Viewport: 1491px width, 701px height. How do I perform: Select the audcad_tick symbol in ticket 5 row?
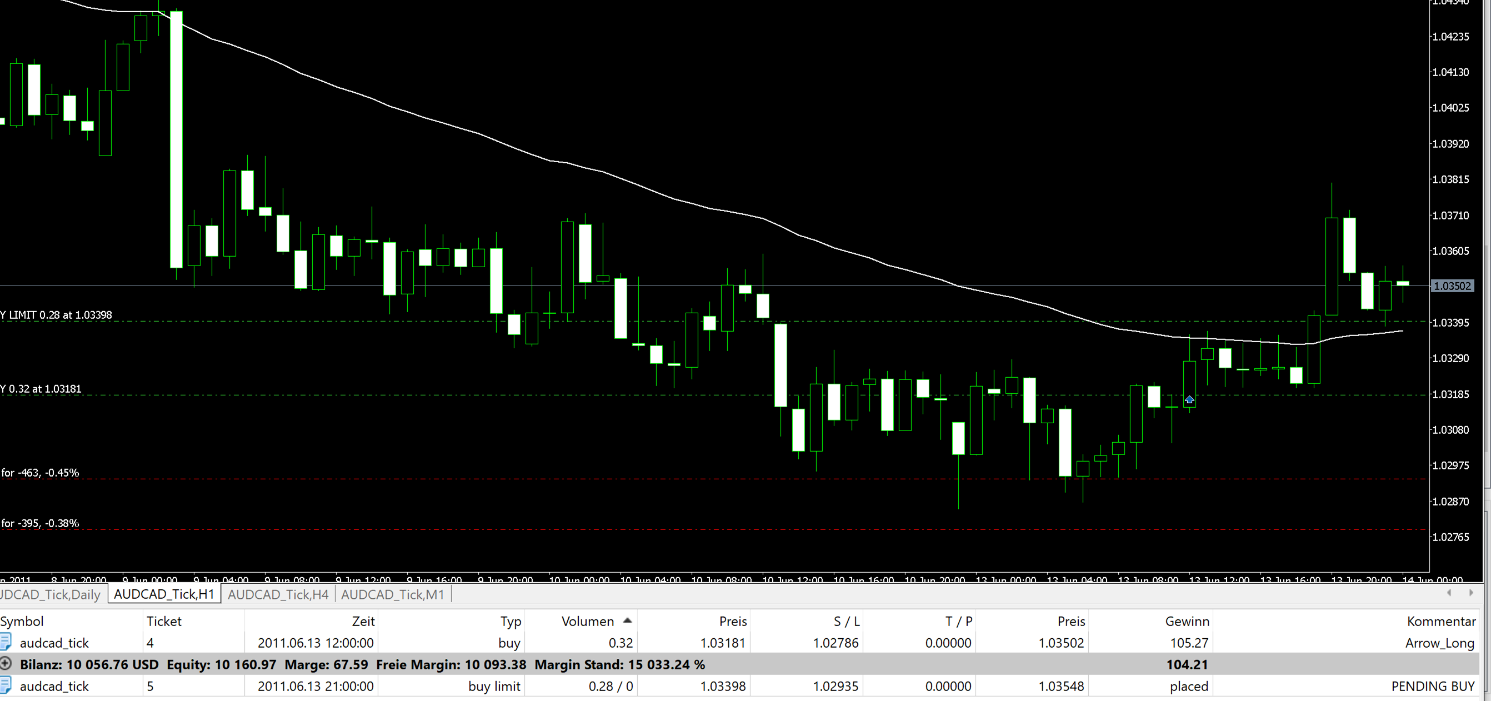[54, 686]
